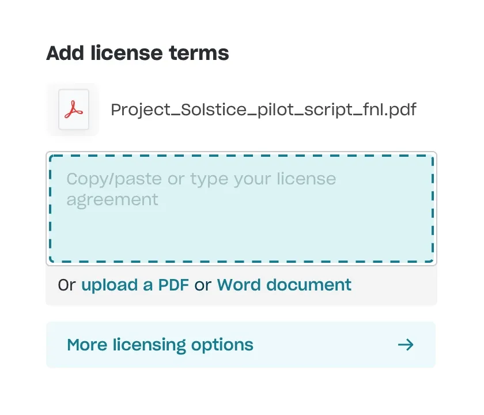Select the Project_Solstice_pilot_script_fnl.pdf file name

tap(263, 110)
